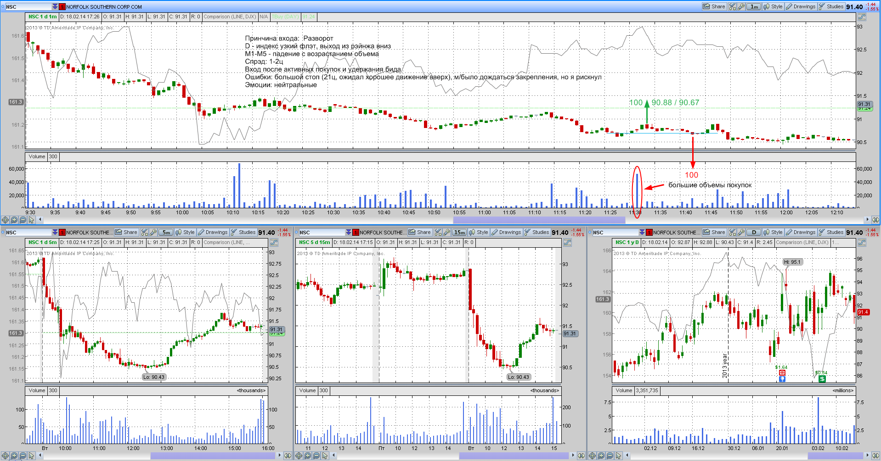Image resolution: width=881 pixels, height=461 pixels.
Task: Expand symbol dropdown arrow in 5m chart
Action: pos(55,232)
